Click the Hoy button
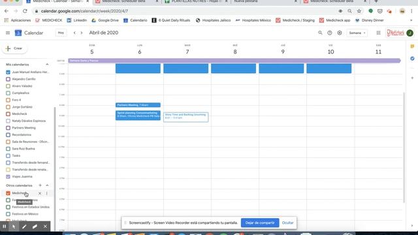 coord(61,33)
